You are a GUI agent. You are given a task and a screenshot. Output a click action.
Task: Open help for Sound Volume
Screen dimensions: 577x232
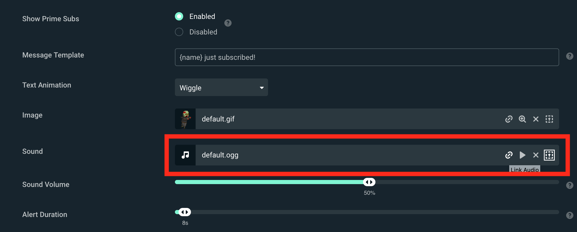[569, 185]
